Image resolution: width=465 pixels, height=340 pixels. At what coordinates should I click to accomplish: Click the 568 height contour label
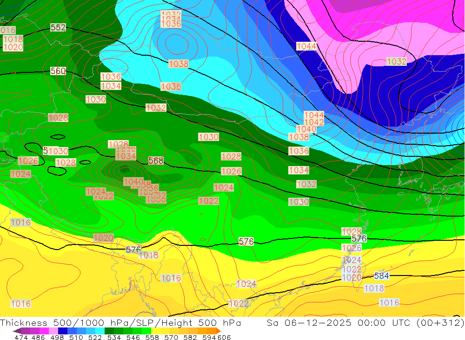click(156, 160)
